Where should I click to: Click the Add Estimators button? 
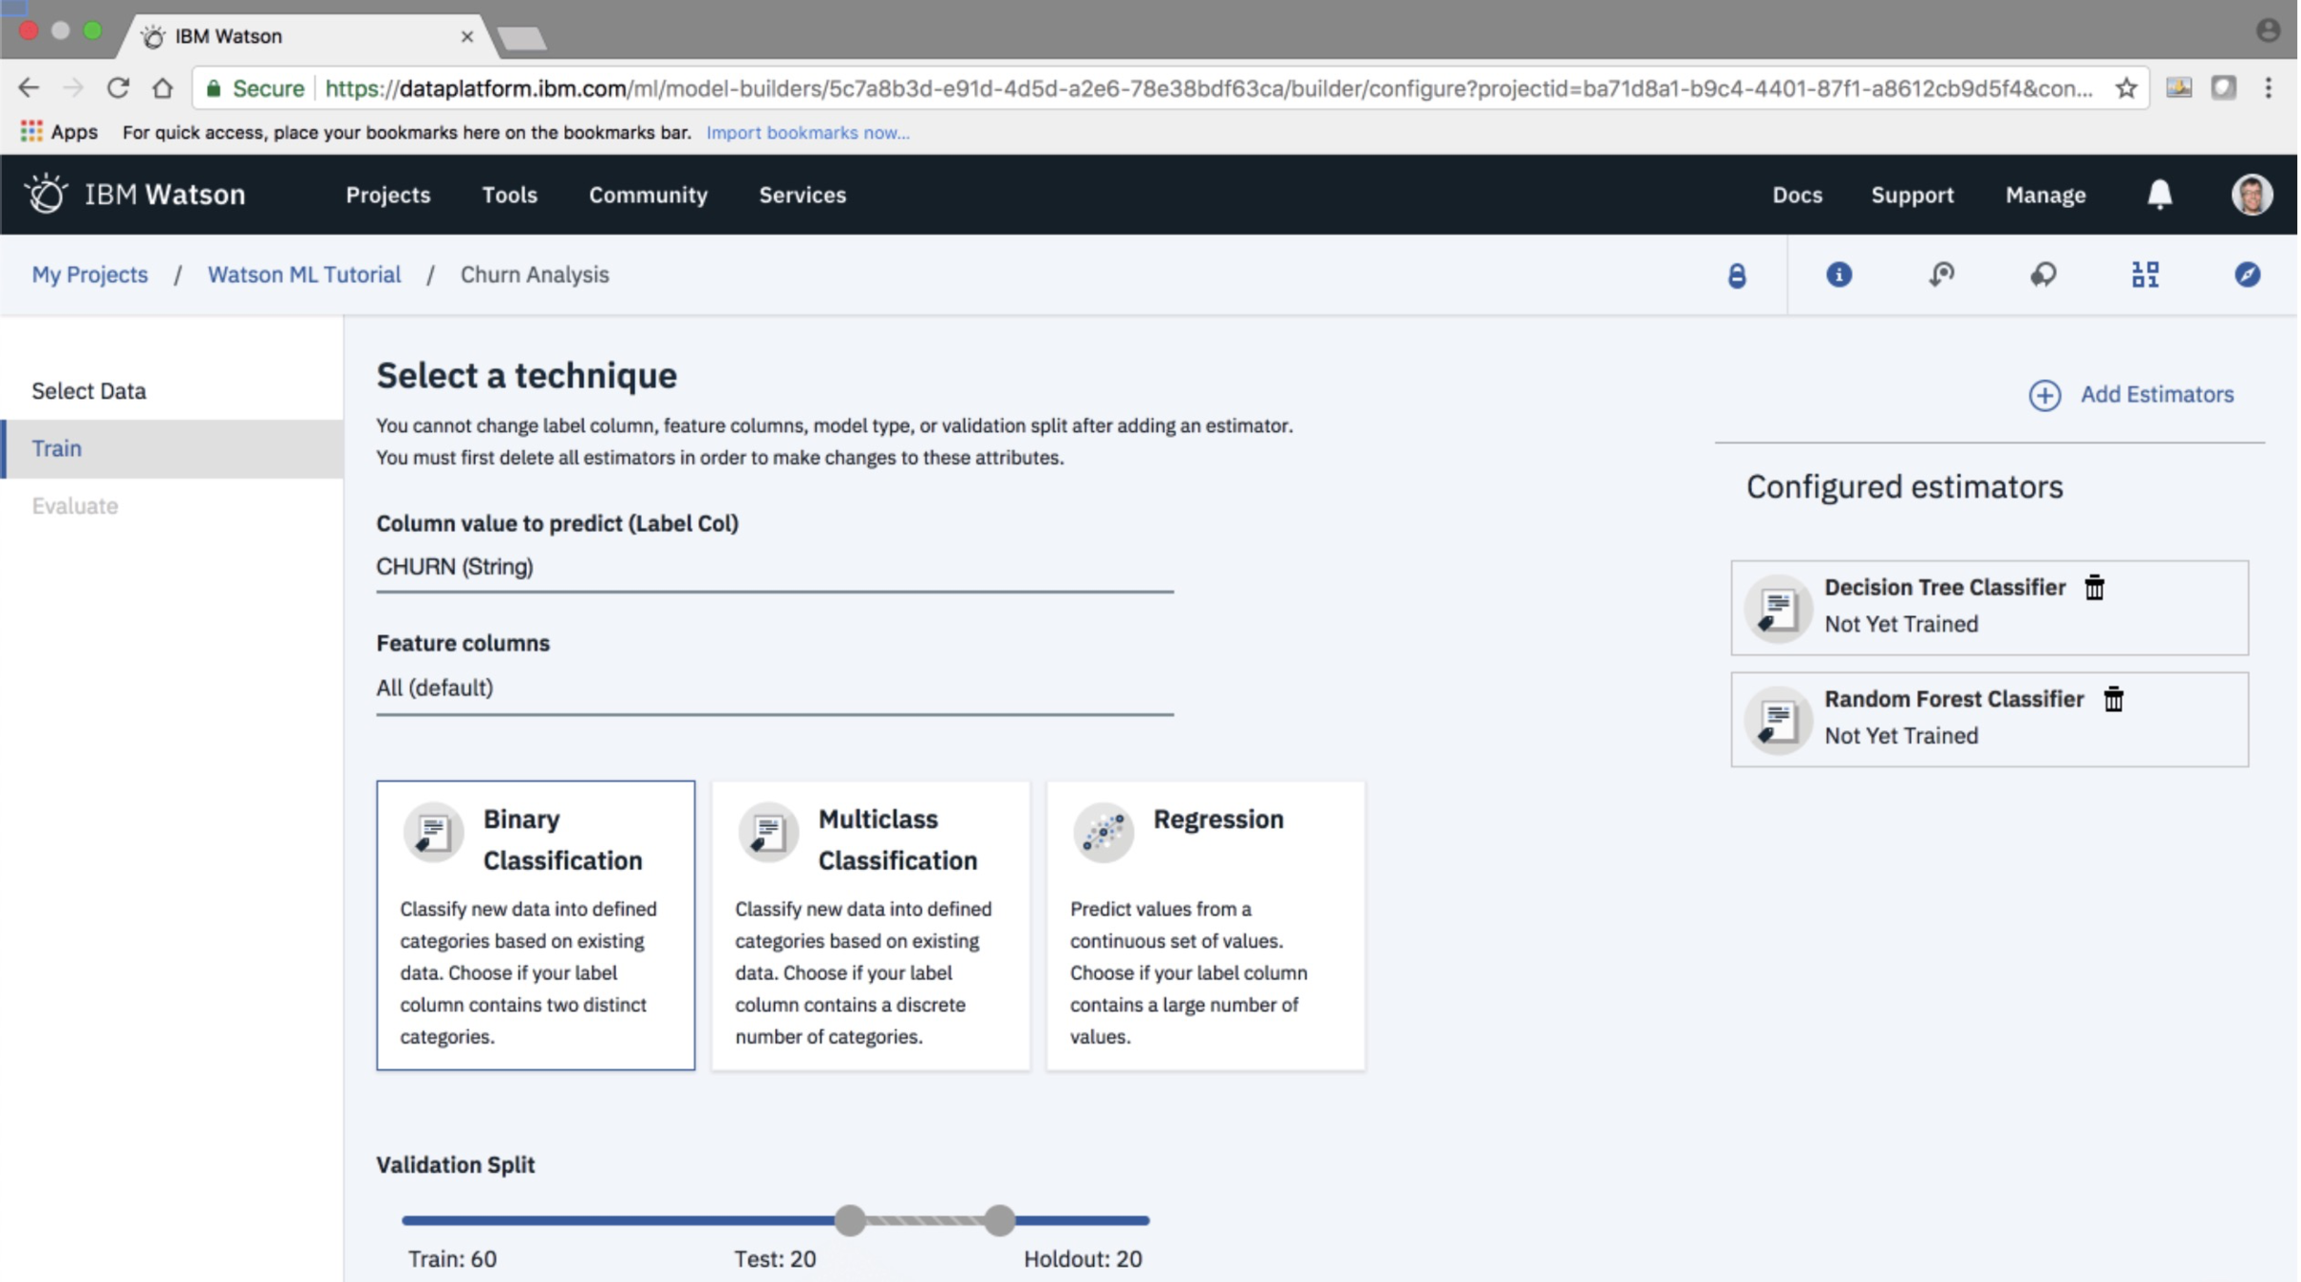[2130, 394]
